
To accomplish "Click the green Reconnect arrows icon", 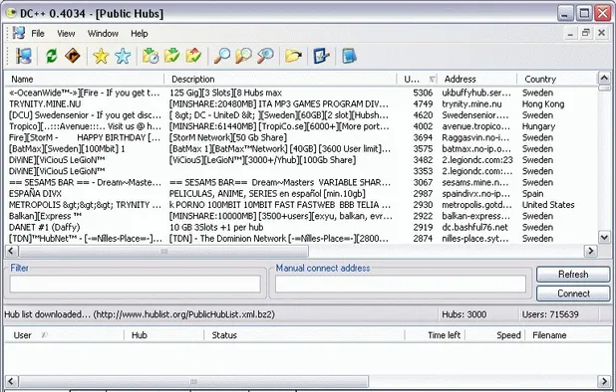I will click(x=51, y=56).
